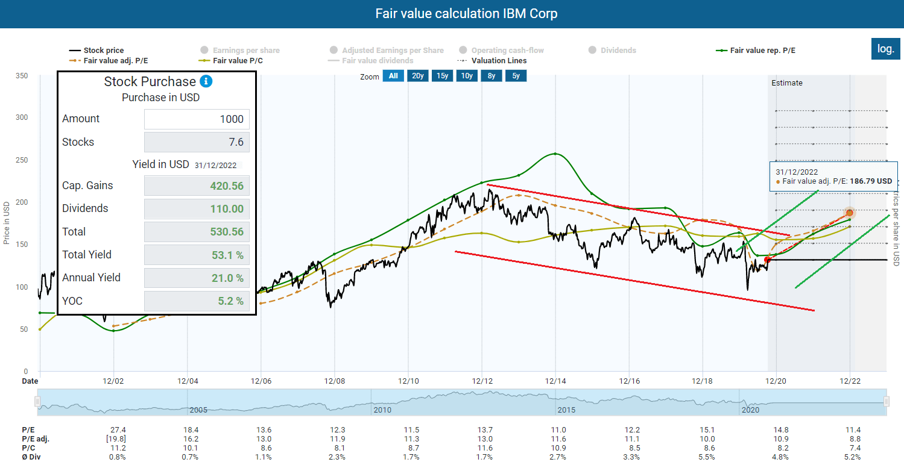Toggle Fair value rep. P/E series
This screenshot has height=468, width=904.
pyautogui.click(x=755, y=51)
